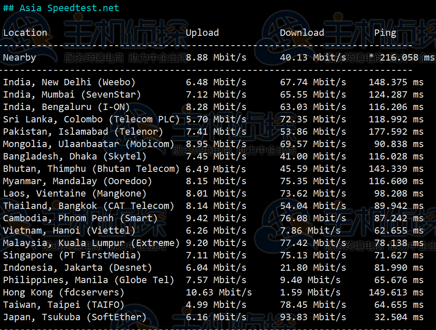436x330 pixels.
Task: Select the India, New Delhi (Weebo) entry
Action: point(69,82)
